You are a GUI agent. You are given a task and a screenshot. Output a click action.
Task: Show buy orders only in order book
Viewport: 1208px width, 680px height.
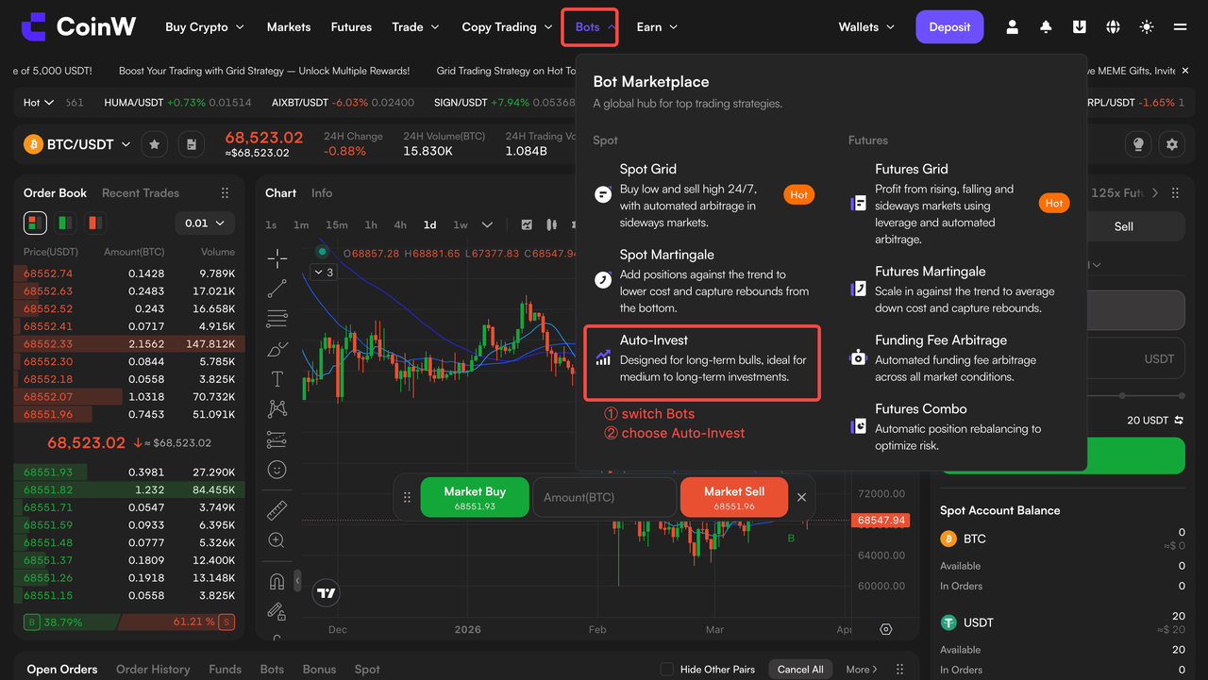point(65,223)
